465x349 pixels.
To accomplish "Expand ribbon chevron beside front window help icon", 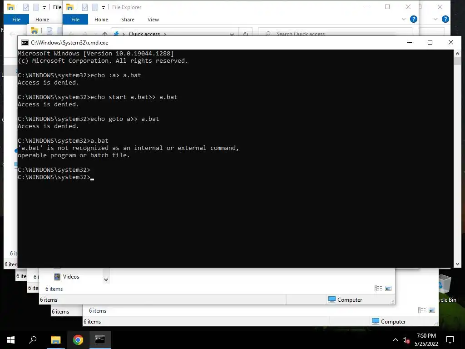I will [404, 19].
